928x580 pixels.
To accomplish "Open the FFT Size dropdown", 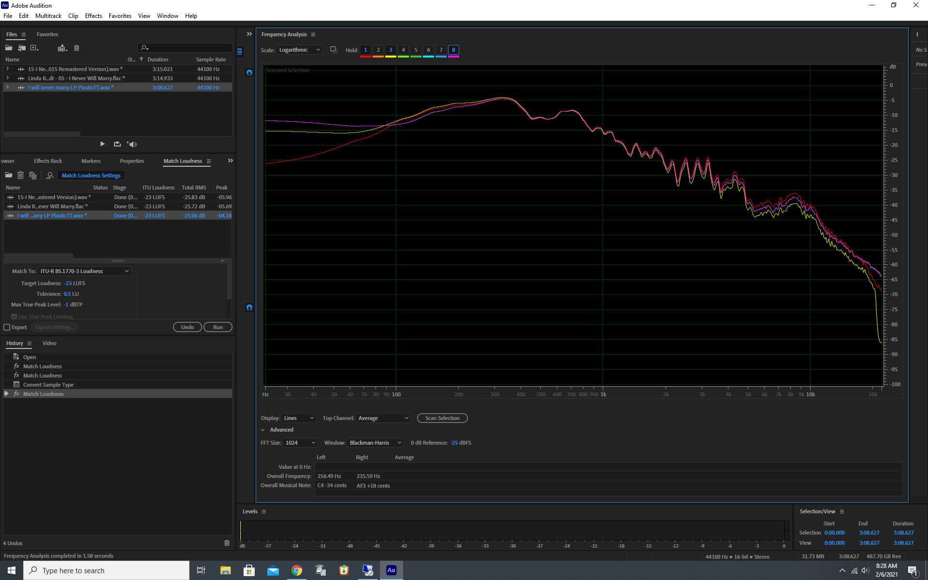I will pyautogui.click(x=300, y=443).
